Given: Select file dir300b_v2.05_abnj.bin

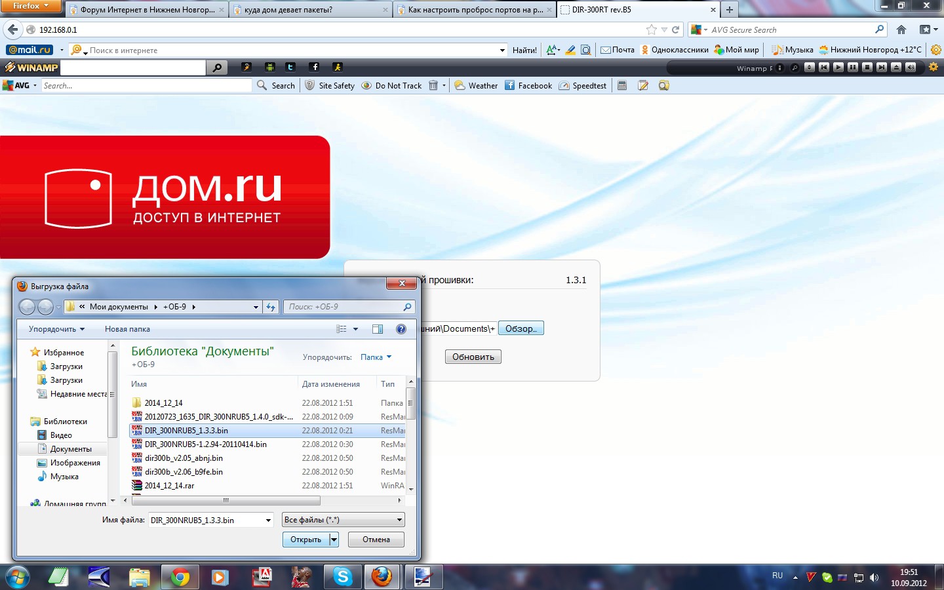Looking at the screenshot, I should coord(184,458).
